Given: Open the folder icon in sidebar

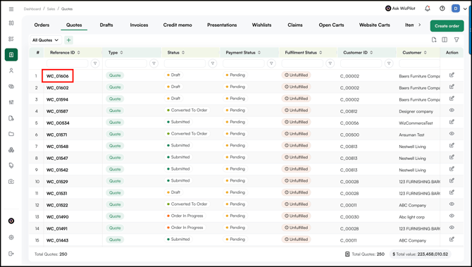Looking at the screenshot, I should [11, 134].
